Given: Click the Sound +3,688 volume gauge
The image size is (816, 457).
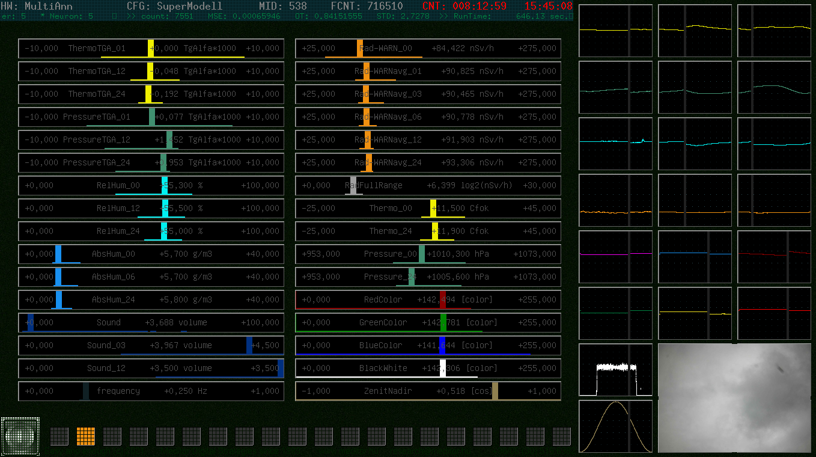Looking at the screenshot, I should tap(151, 323).
